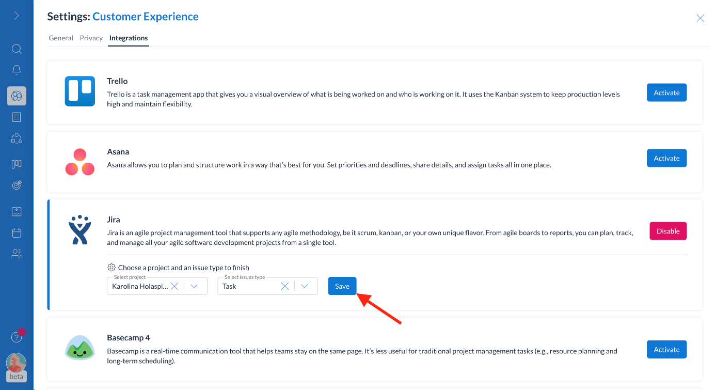Click the Basecamp 4 heading text
This screenshot has height=390, width=716.
(129, 338)
